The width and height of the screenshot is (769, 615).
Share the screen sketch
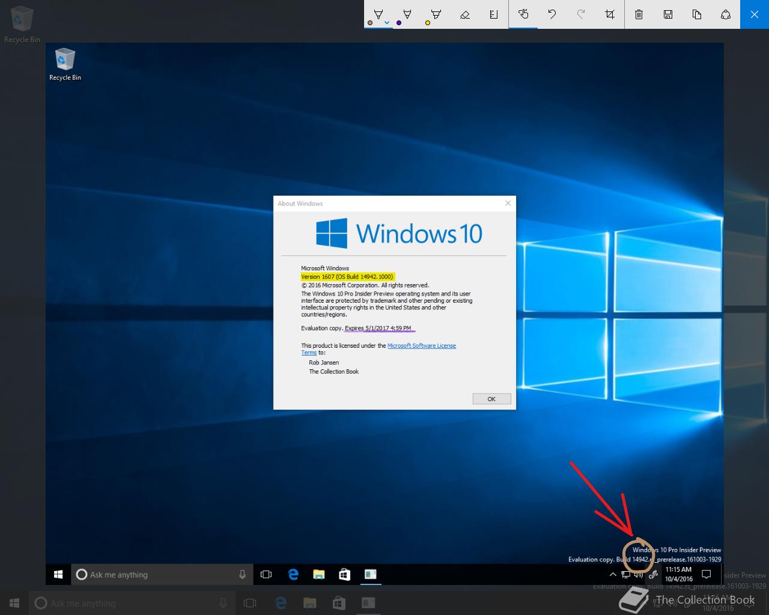coord(726,14)
